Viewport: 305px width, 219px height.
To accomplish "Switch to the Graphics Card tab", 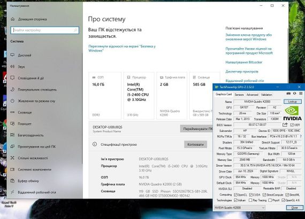I will click(224, 95).
